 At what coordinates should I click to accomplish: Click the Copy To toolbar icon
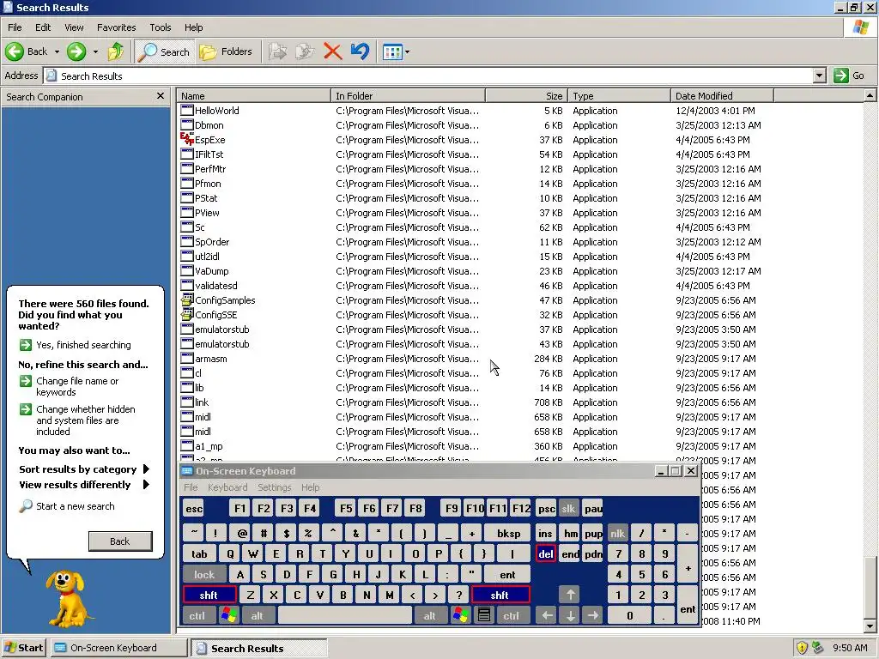tap(305, 51)
